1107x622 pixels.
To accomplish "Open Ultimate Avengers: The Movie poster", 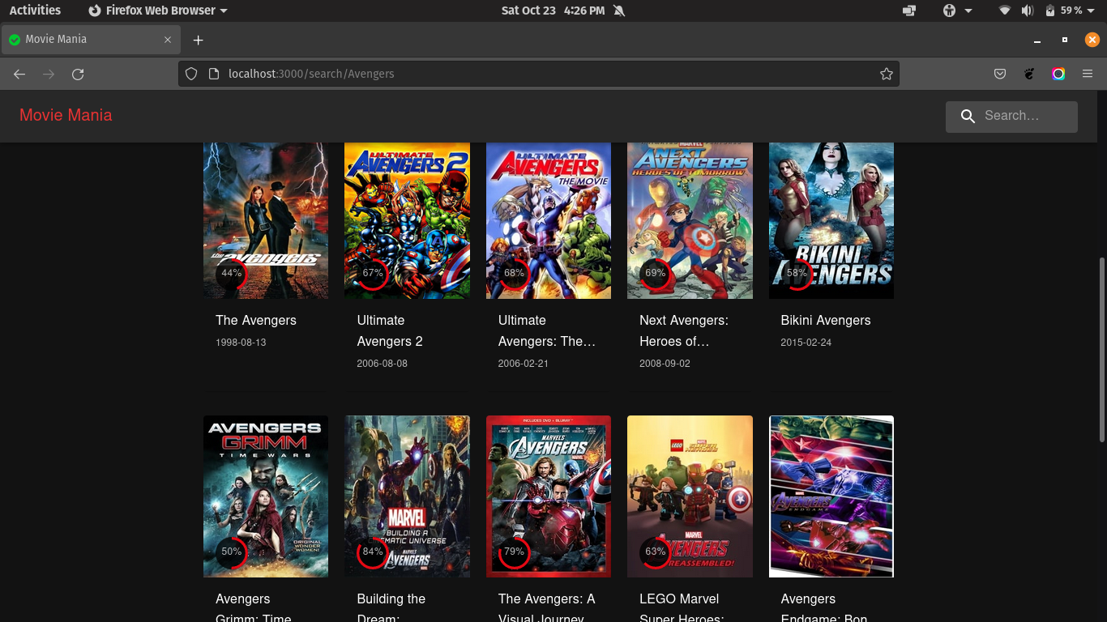I will click(549, 220).
